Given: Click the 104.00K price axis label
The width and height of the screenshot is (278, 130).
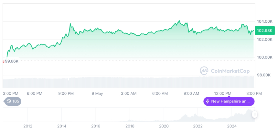Looking at the screenshot, I should point(264,21).
